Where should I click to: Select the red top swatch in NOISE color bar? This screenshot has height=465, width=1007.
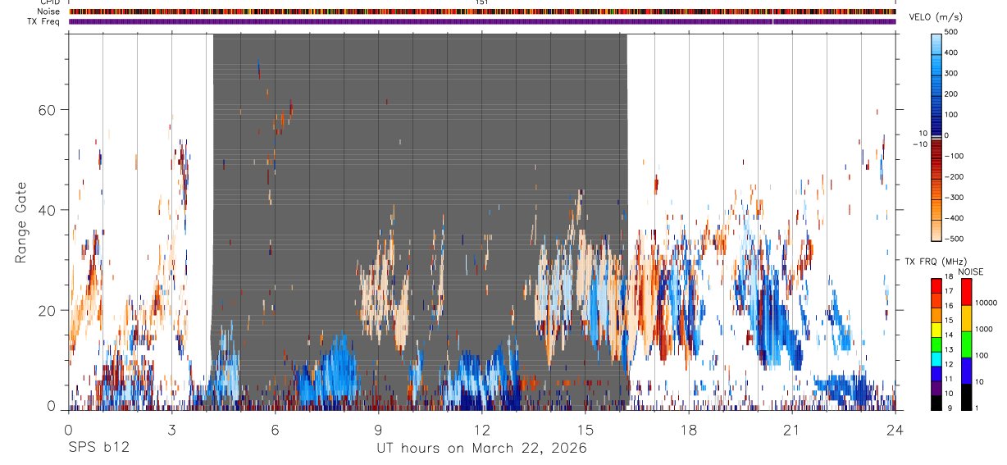point(966,292)
